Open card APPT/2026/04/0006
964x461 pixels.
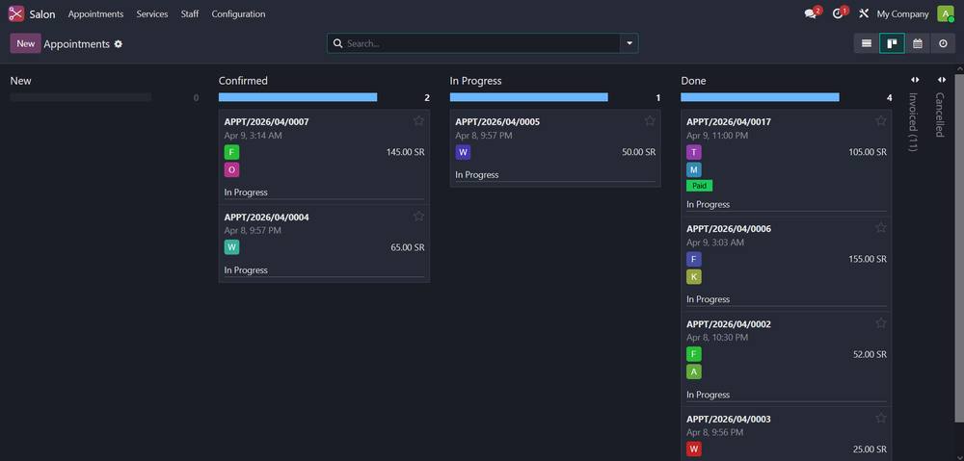[787, 264]
